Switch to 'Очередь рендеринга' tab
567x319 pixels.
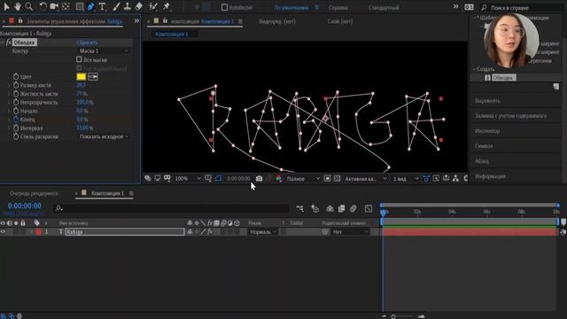click(34, 193)
